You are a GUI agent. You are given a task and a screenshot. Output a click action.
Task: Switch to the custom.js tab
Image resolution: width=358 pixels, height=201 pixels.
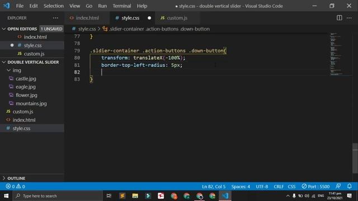click(x=177, y=18)
